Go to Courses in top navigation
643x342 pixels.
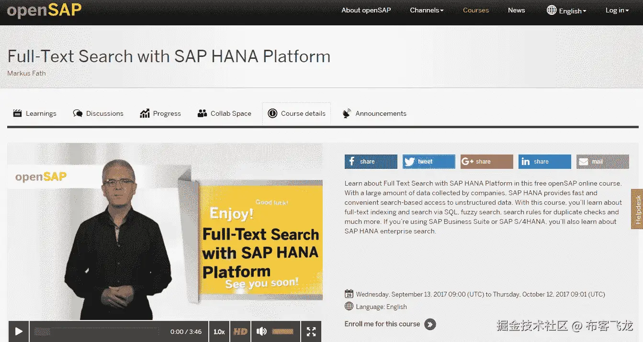click(476, 10)
